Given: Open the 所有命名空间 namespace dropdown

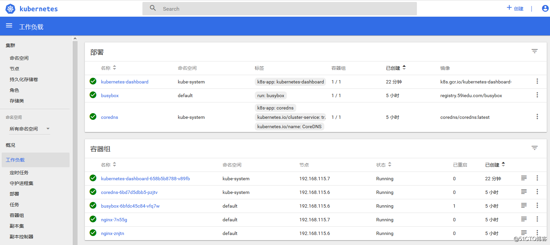Looking at the screenshot, I should coord(29,129).
